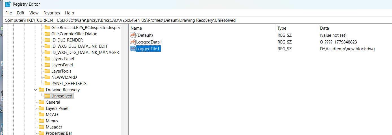Select the Layers Panel key below General
The height and width of the screenshot is (135, 392).
[x=57, y=108]
